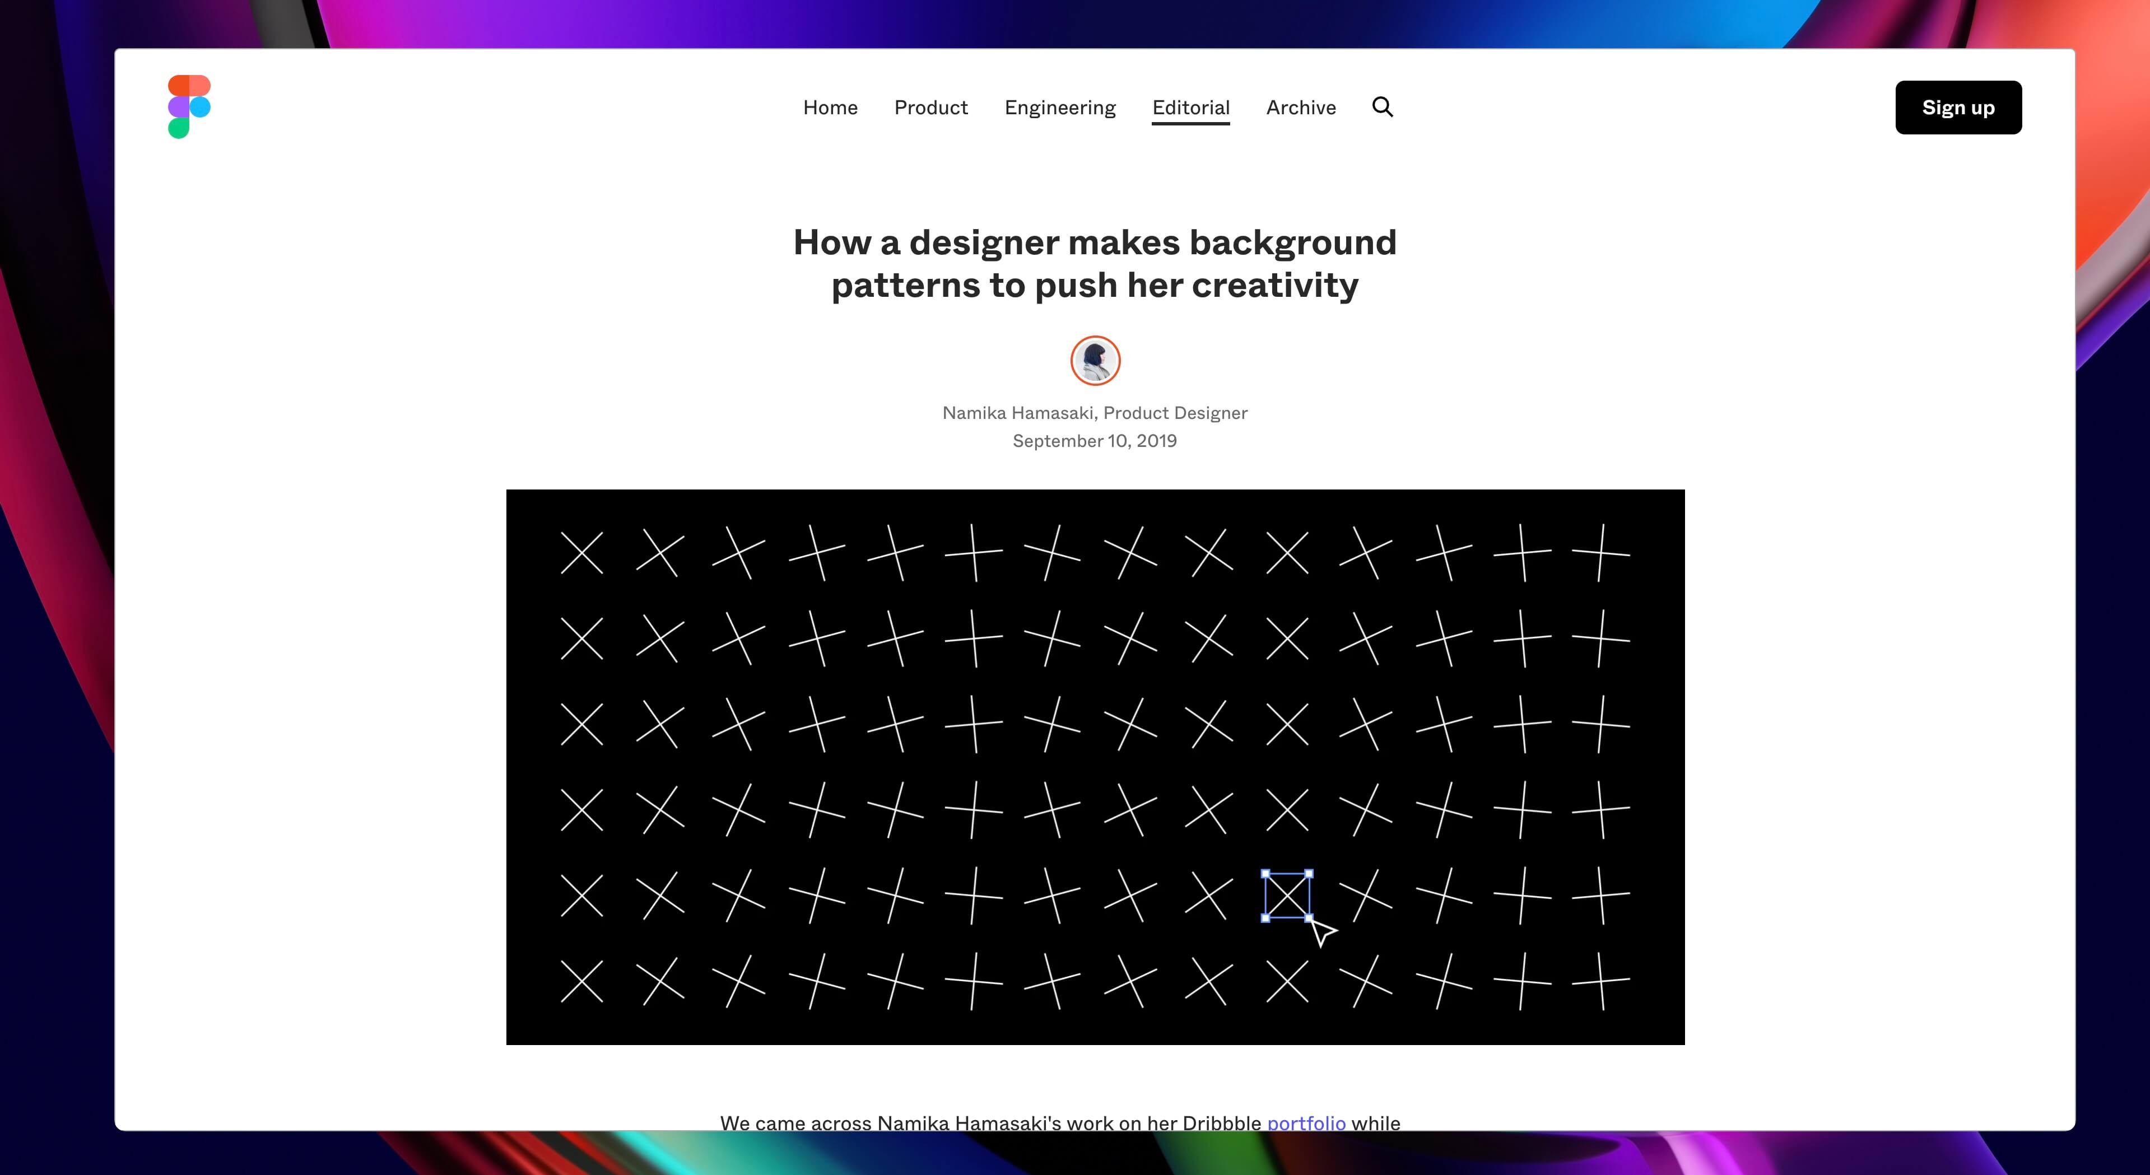Open the search magnifier icon

[1382, 107]
